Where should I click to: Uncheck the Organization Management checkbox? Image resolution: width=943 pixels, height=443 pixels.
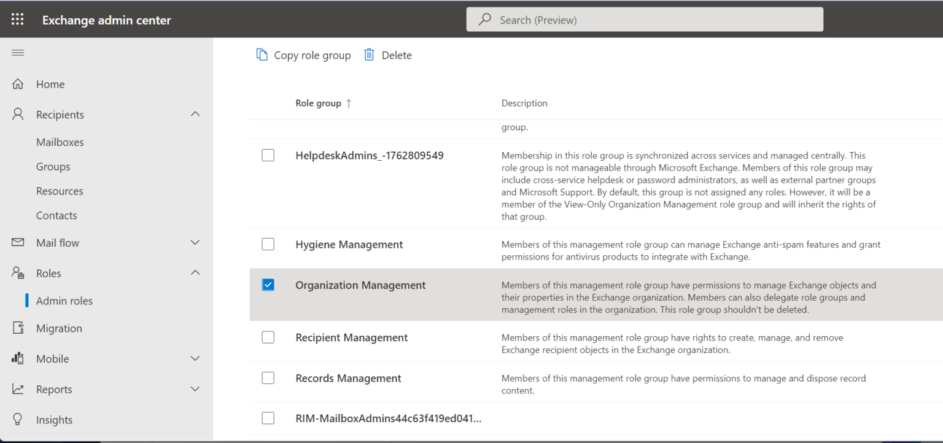point(268,285)
